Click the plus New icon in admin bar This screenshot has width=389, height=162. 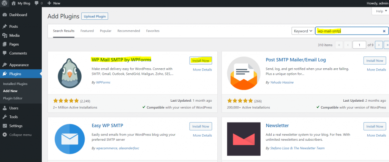click(49, 3)
